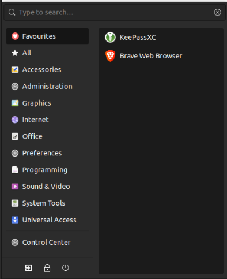View the Preferences category
The height and width of the screenshot is (279, 227).
[x=47, y=153]
